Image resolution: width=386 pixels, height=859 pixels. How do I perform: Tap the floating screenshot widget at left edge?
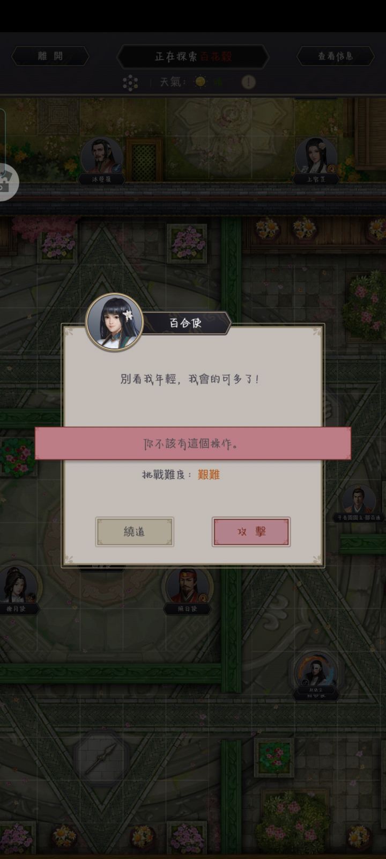[8, 182]
